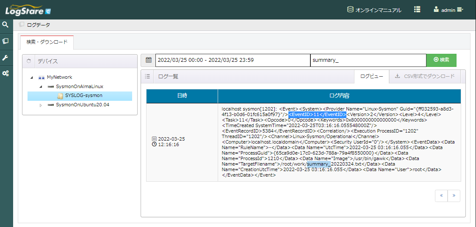Open オンラインマニュアル link
The width and height of the screenshot is (476, 227).
(x=378, y=10)
